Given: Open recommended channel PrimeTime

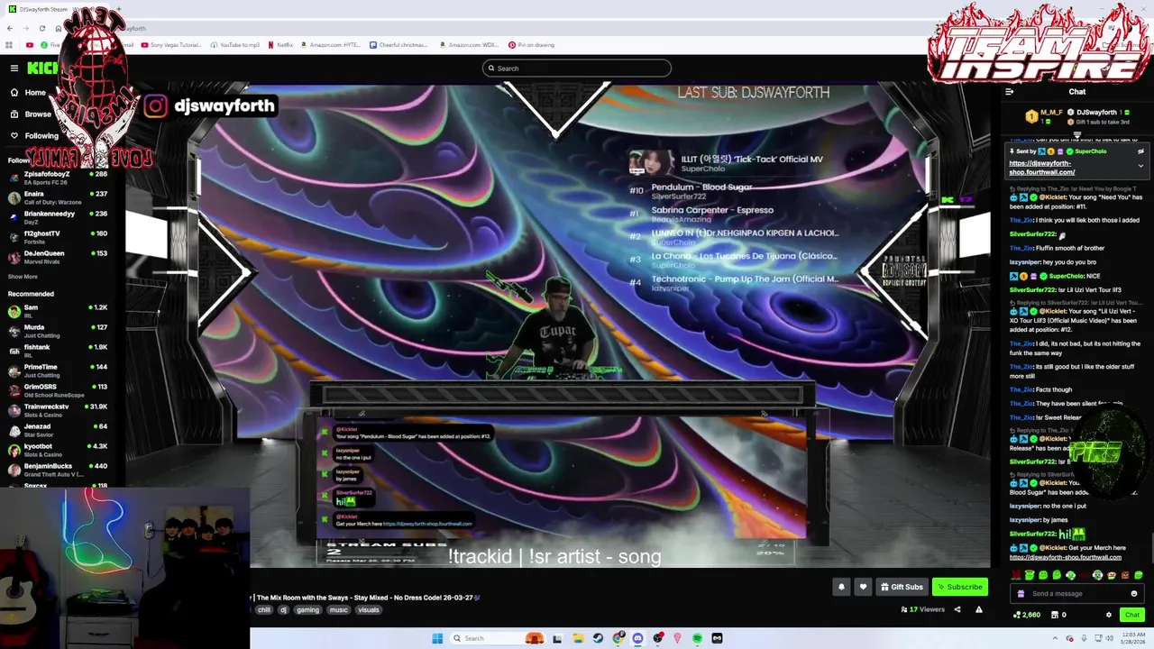Looking at the screenshot, I should pyautogui.click(x=58, y=370).
